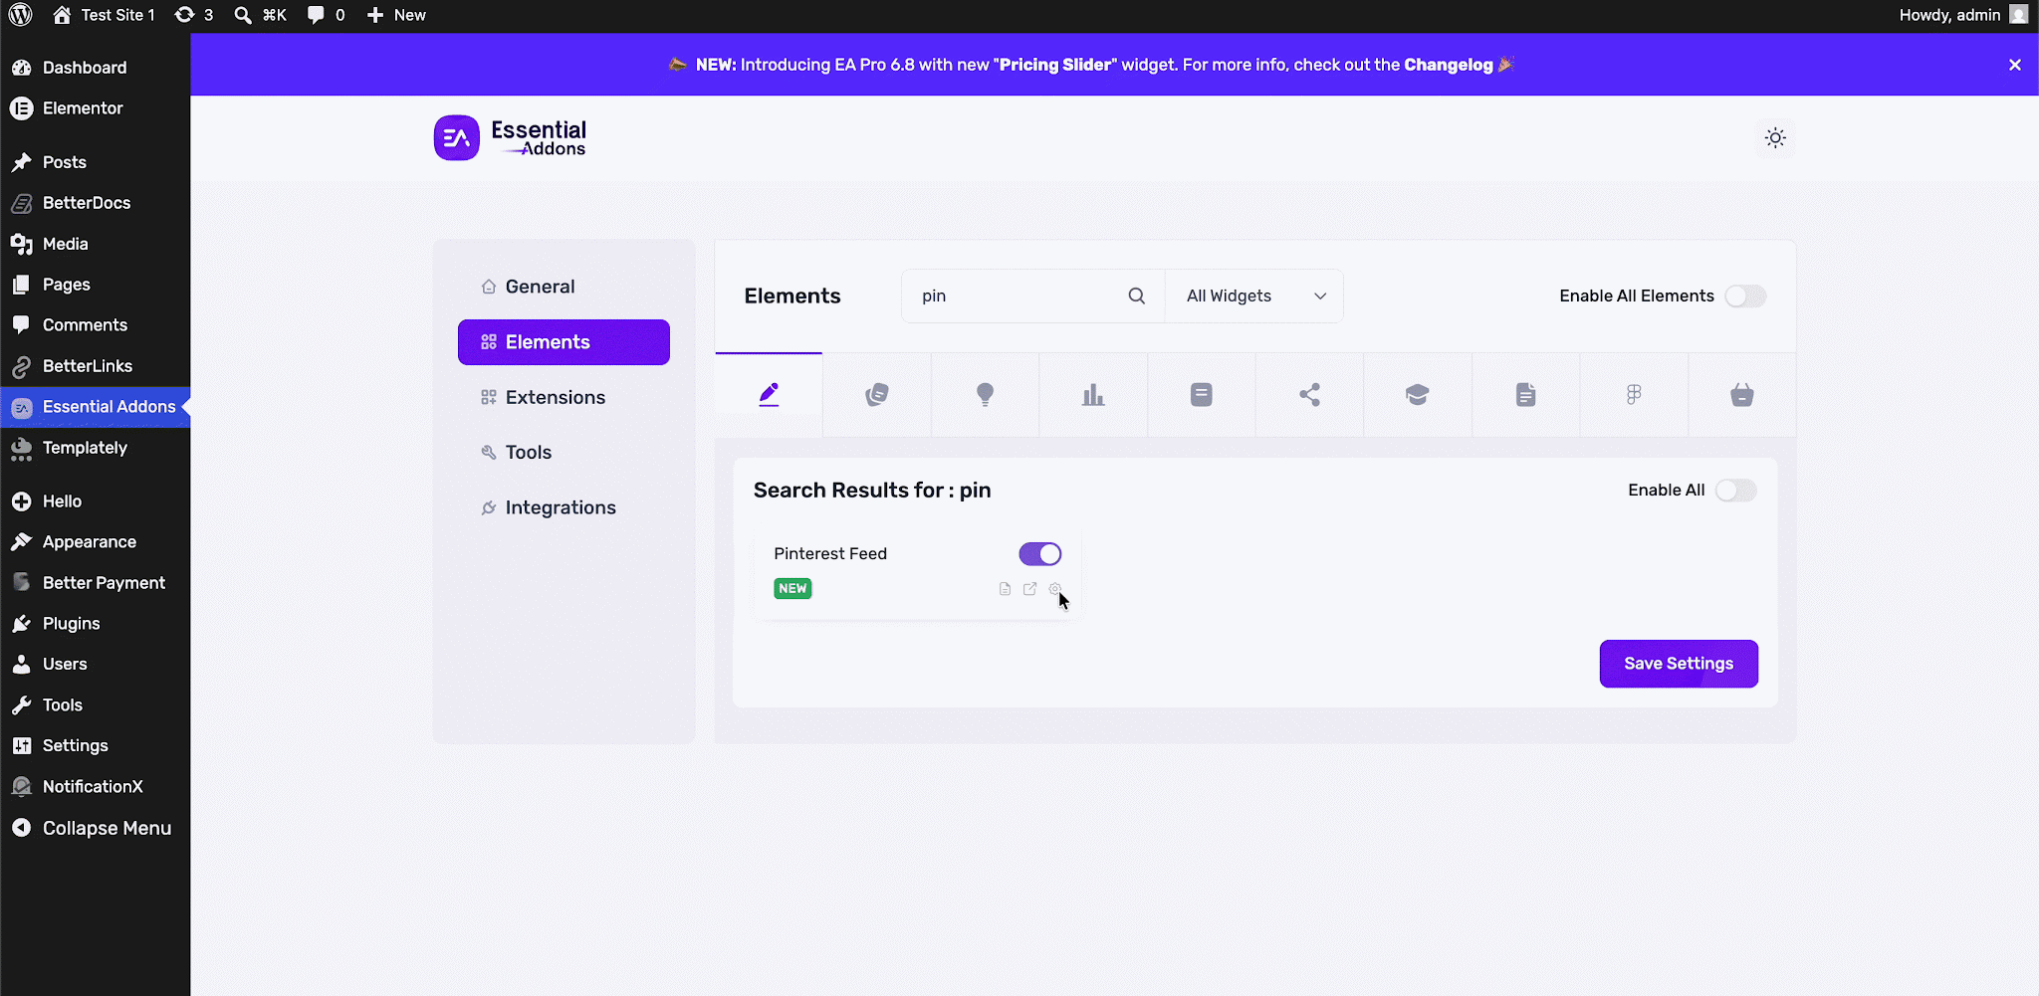Select the pen content elements category
The image size is (2039, 996).
click(769, 395)
